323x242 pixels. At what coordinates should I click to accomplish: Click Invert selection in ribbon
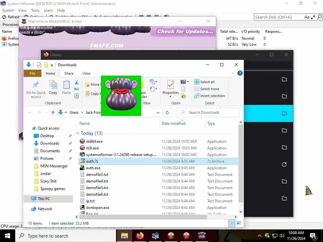pyautogui.click(x=209, y=96)
